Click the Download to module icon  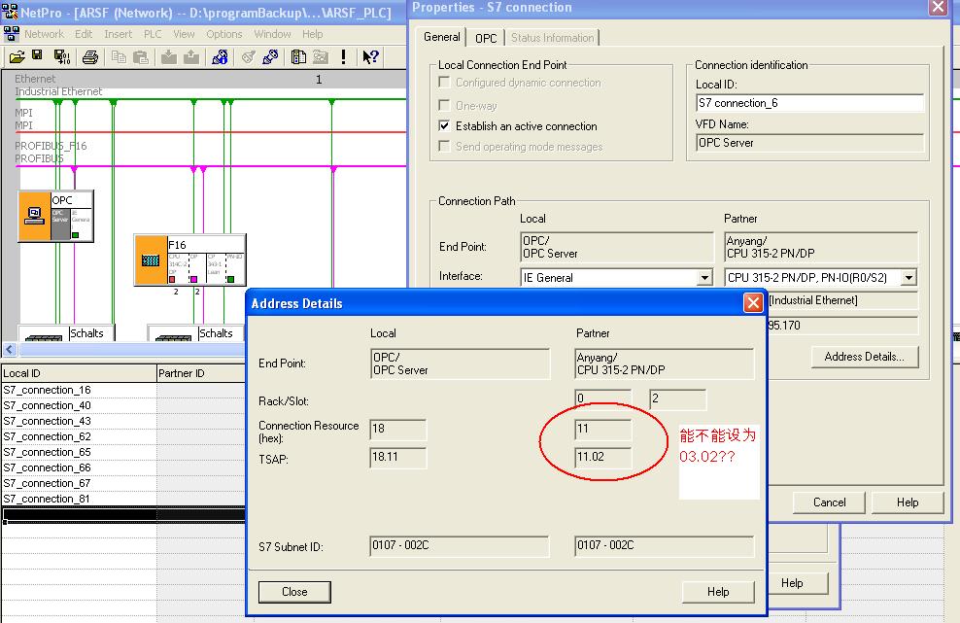(x=169, y=57)
